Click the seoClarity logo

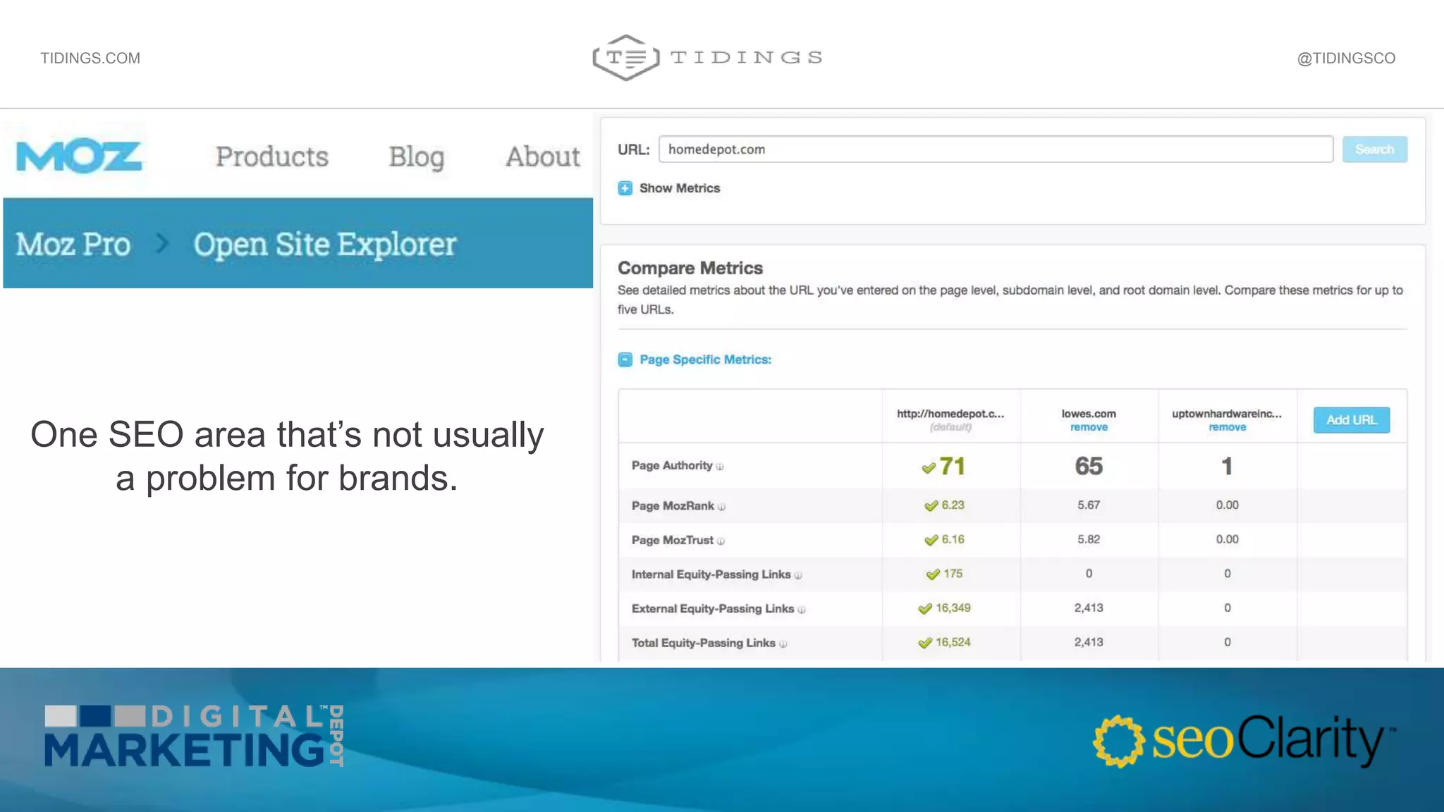(x=1244, y=740)
